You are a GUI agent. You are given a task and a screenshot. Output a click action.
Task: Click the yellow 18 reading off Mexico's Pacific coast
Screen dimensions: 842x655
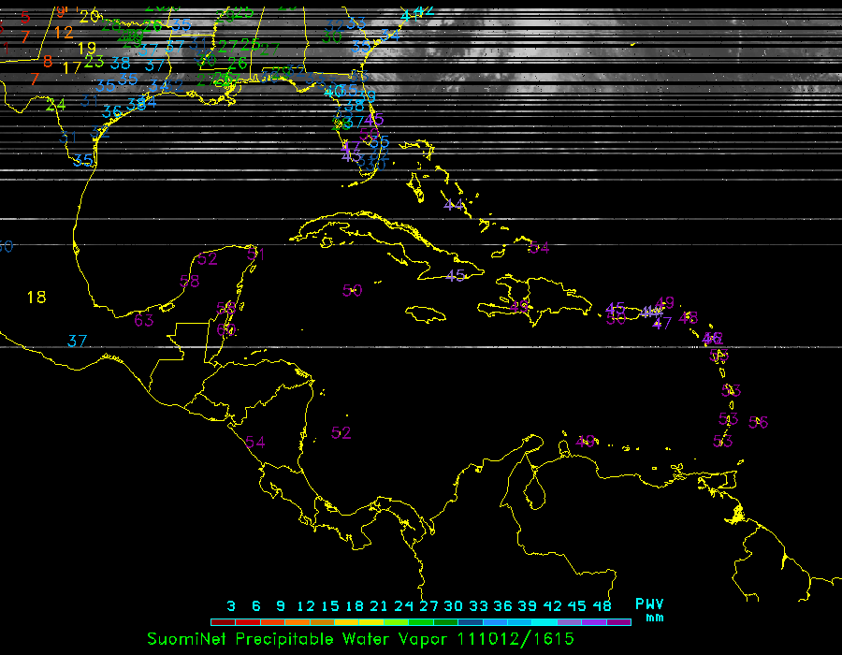(x=36, y=298)
